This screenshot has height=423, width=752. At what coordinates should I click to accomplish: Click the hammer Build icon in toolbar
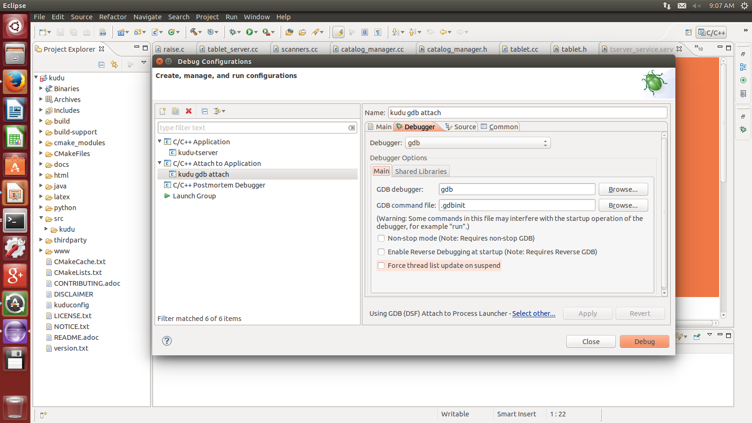point(193,32)
